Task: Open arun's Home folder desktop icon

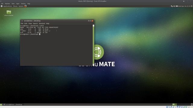Action: [9, 13]
